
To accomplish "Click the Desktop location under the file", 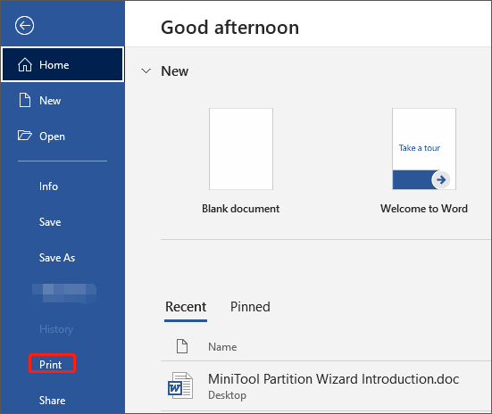I will [227, 395].
